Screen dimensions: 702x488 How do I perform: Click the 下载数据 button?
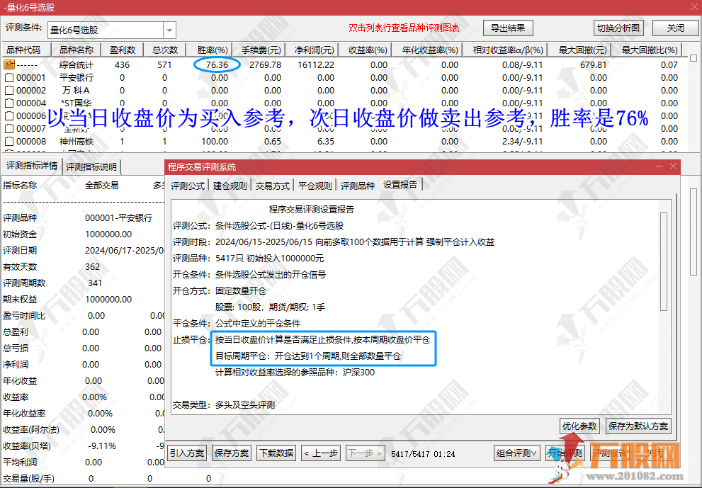tap(277, 453)
